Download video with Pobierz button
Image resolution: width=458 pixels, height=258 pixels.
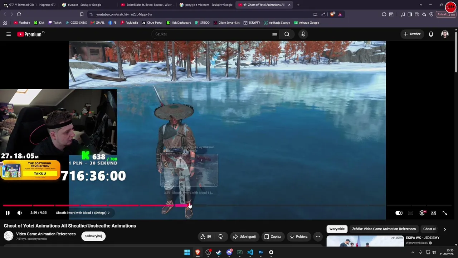tap(299, 236)
